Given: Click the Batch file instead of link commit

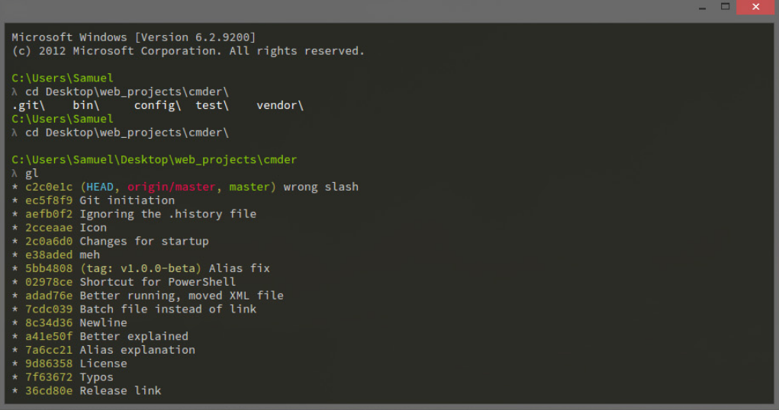Looking at the screenshot, I should point(168,309).
